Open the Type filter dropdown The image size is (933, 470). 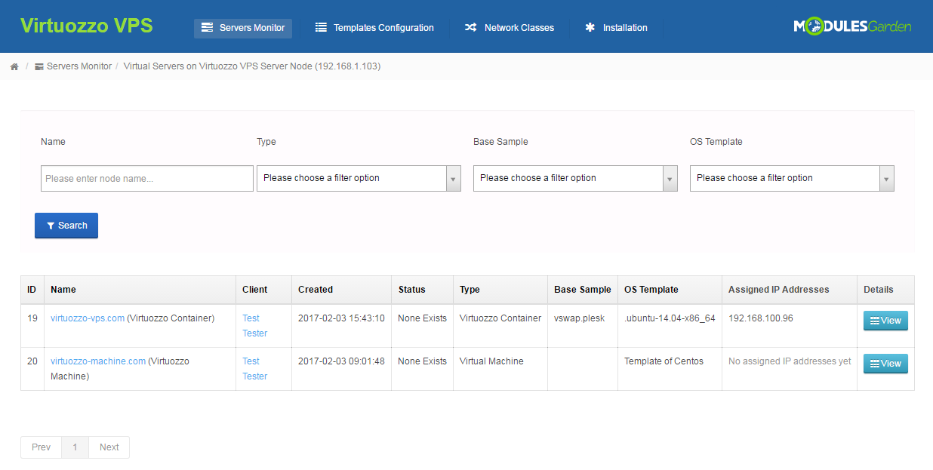[359, 179]
